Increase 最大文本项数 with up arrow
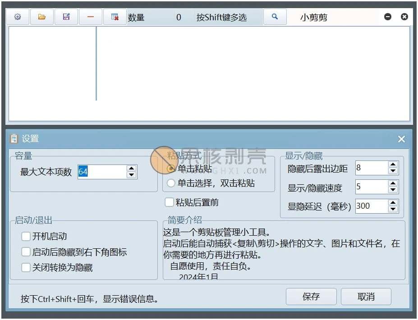This screenshot has height=320, width=418. tap(131, 169)
